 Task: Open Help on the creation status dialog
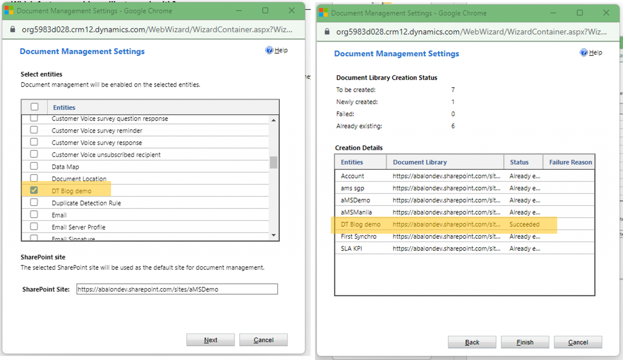pyautogui.click(x=591, y=52)
